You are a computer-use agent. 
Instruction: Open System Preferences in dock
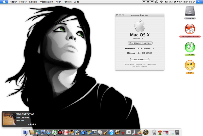pos(128,132)
